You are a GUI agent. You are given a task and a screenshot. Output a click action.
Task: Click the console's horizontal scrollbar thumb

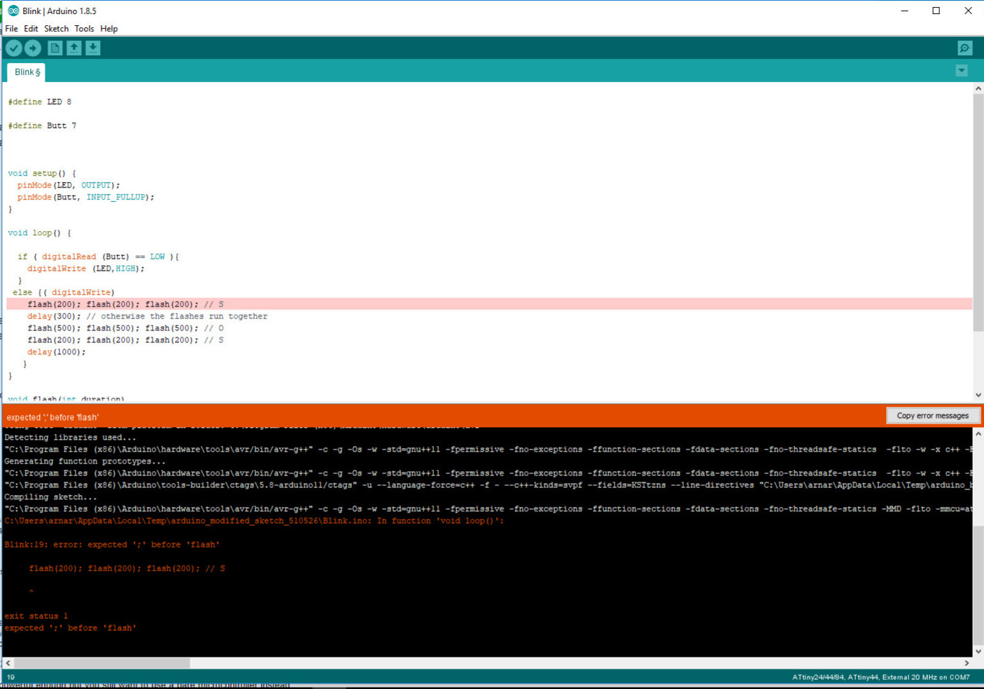point(102,663)
